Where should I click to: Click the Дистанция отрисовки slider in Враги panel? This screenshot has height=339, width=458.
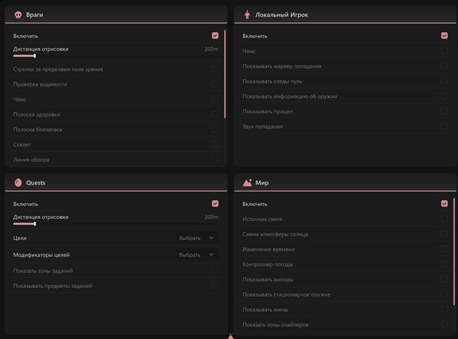click(x=24, y=55)
